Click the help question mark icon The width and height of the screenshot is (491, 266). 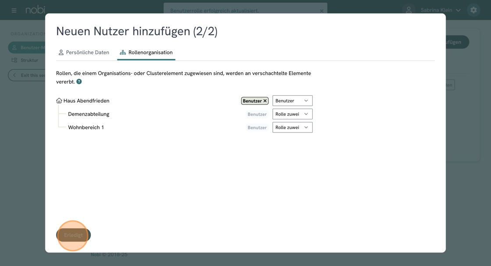79,82
